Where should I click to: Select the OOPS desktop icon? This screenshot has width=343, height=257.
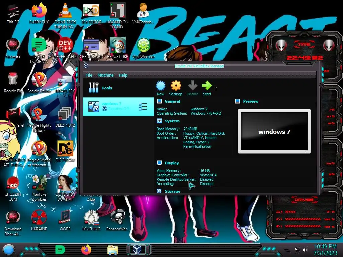65,221
